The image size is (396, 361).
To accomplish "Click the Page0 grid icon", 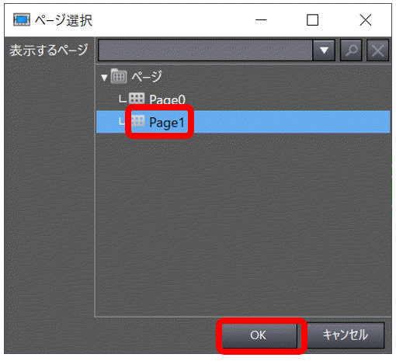I will pos(137,99).
